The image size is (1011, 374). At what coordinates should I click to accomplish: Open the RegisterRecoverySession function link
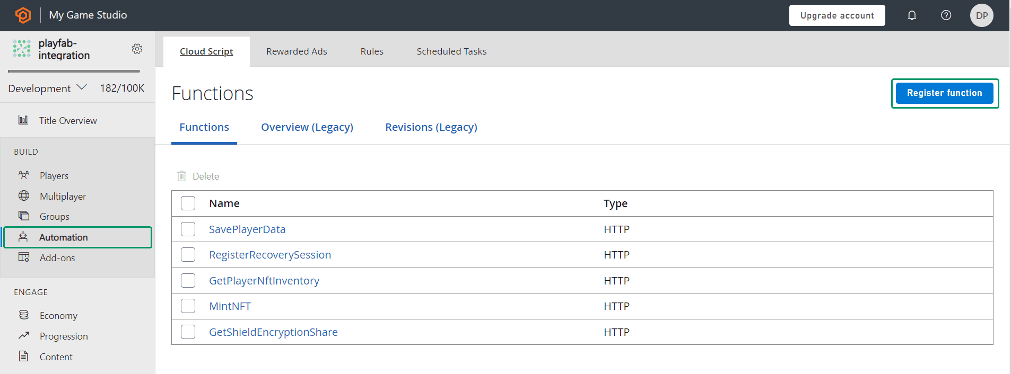270,255
